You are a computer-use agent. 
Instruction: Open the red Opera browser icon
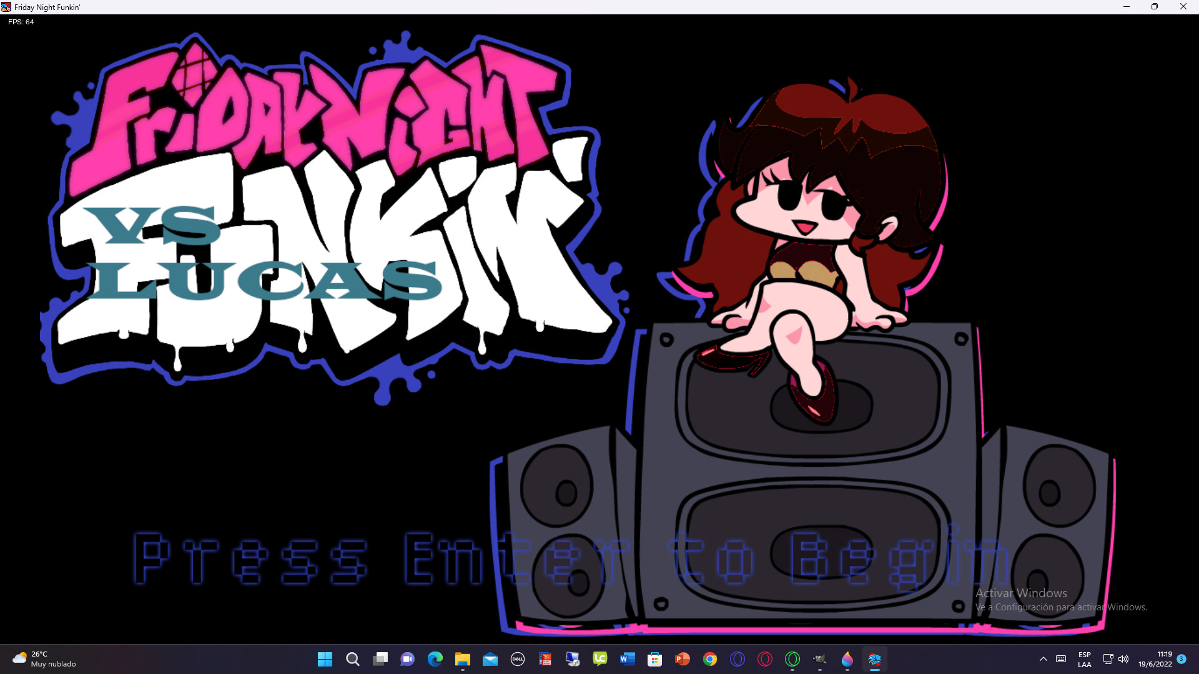764,659
